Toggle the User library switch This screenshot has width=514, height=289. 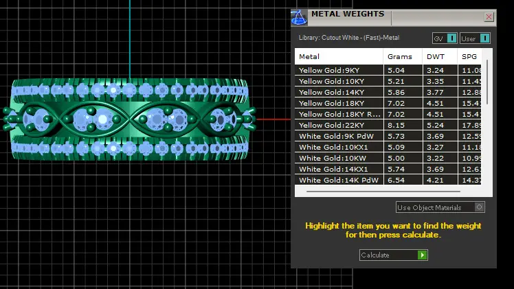[x=475, y=38]
